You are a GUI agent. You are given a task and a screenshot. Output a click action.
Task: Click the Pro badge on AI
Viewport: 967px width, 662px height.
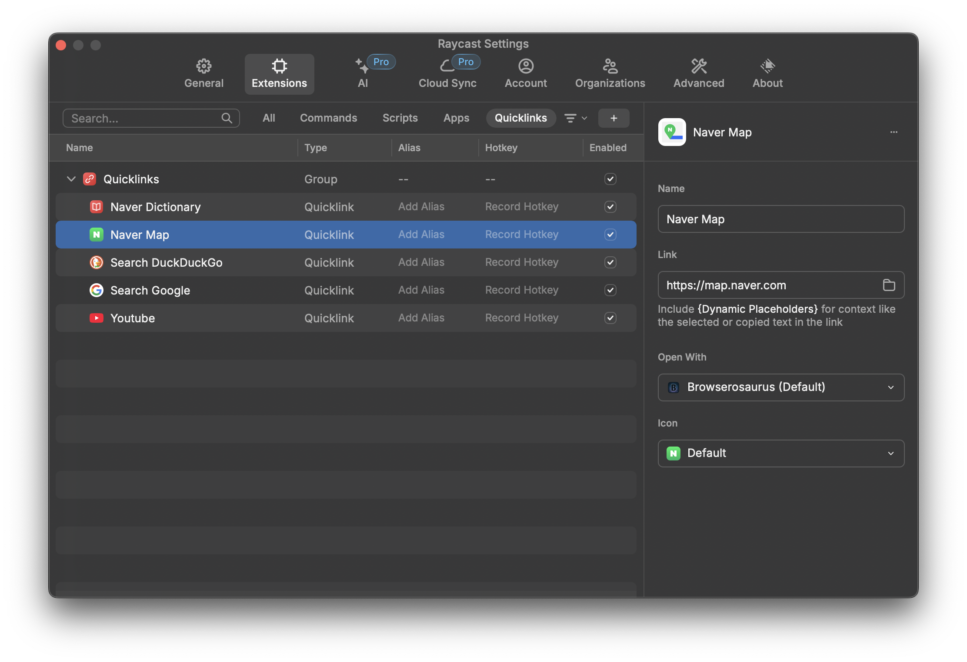point(381,62)
